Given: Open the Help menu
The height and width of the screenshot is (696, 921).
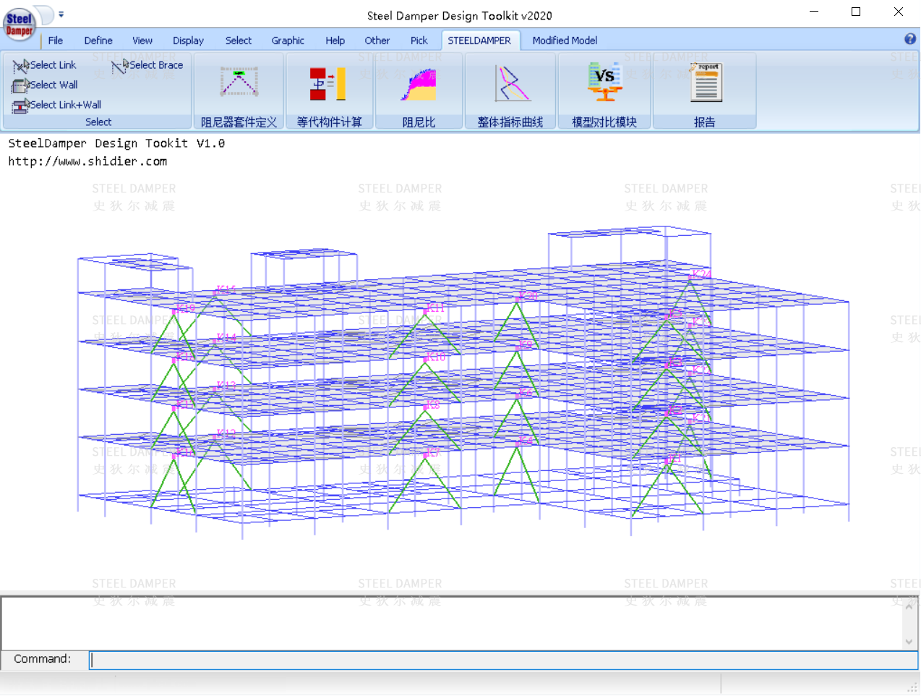Looking at the screenshot, I should coord(335,41).
